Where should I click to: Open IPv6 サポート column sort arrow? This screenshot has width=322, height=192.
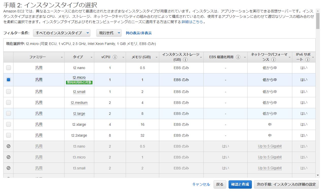click(x=313, y=58)
